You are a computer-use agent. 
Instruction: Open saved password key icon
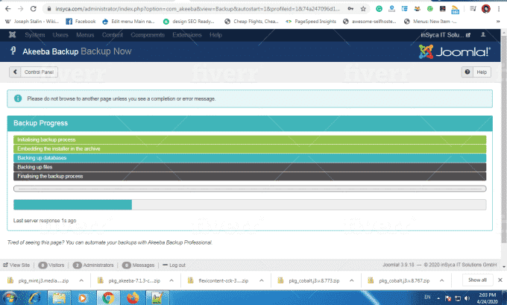350,9
